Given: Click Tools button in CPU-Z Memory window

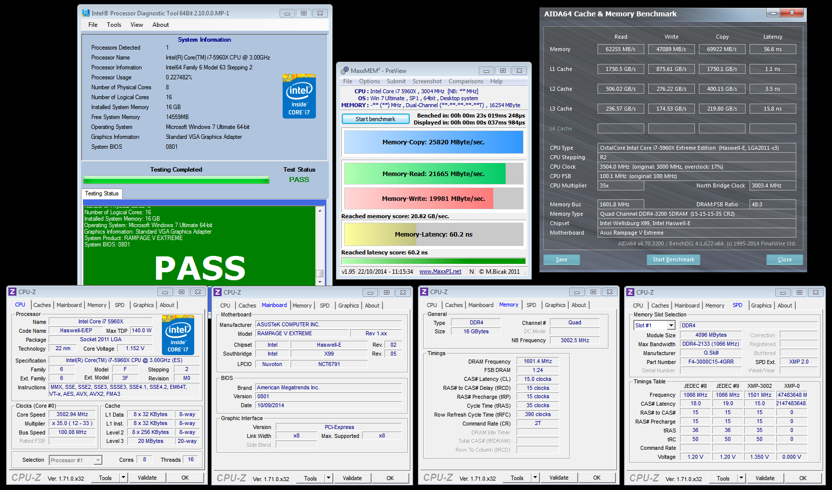Looking at the screenshot, I should point(517,478).
